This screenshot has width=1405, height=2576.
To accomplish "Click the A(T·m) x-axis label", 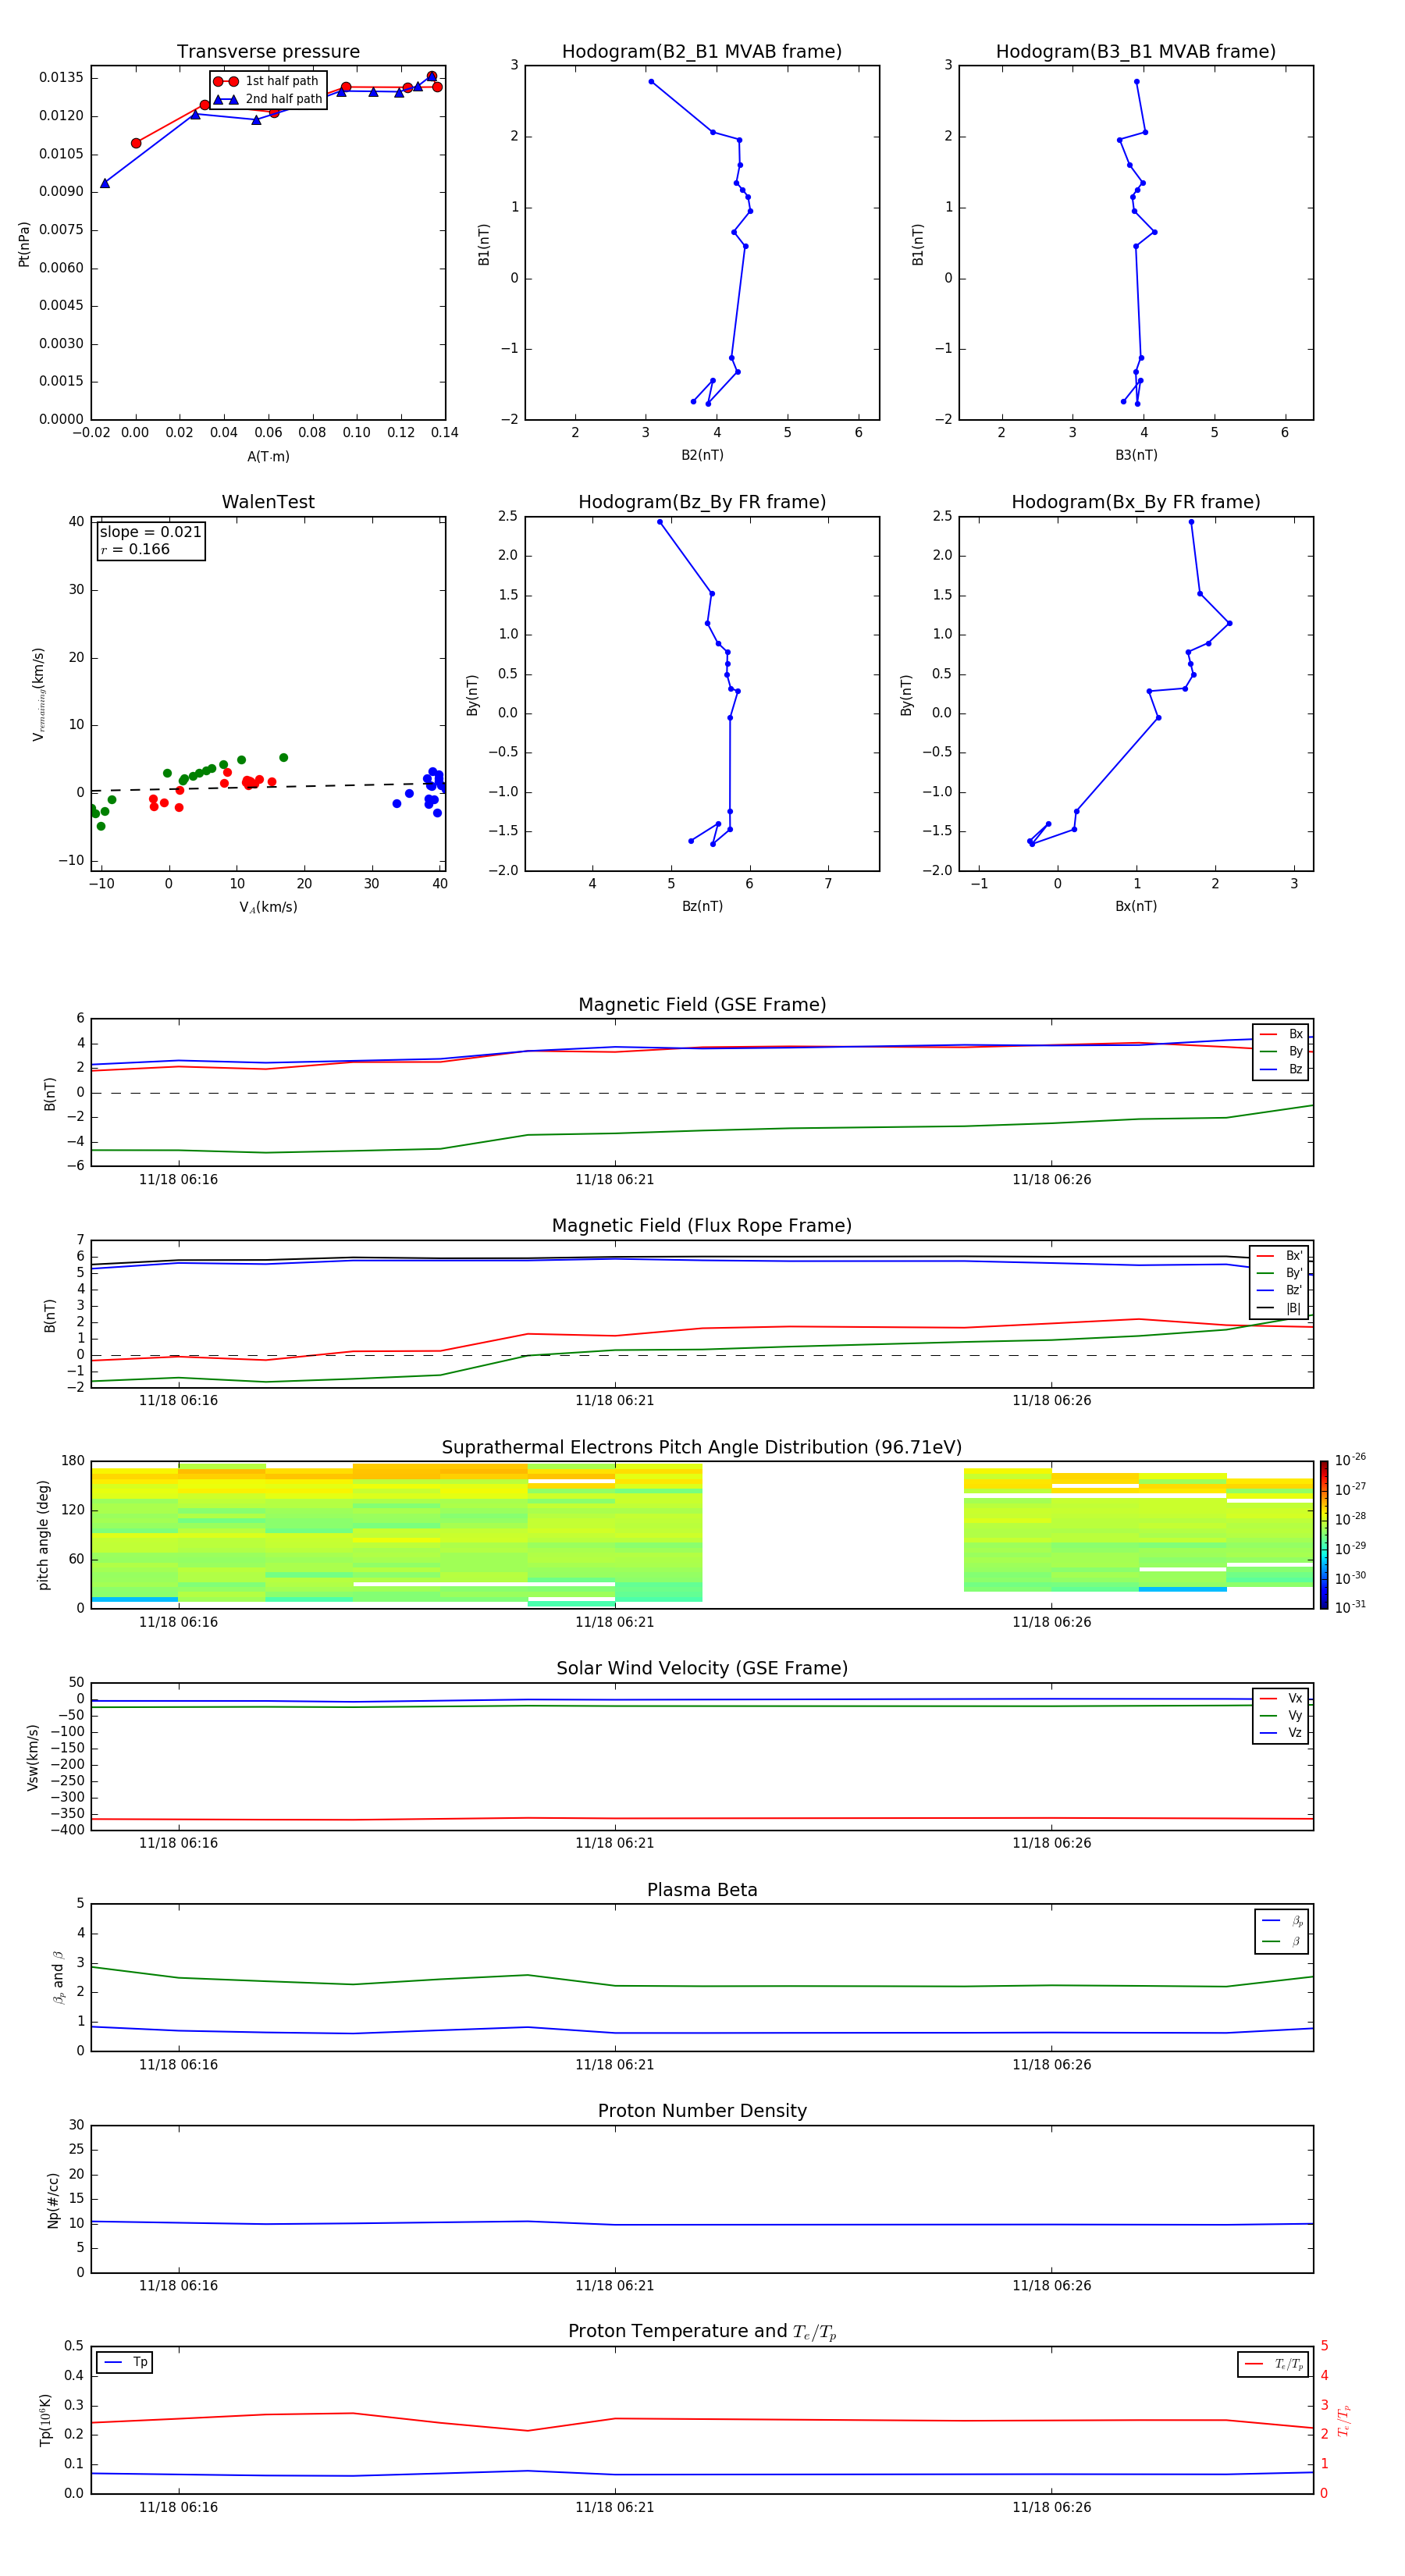I will click(268, 457).
